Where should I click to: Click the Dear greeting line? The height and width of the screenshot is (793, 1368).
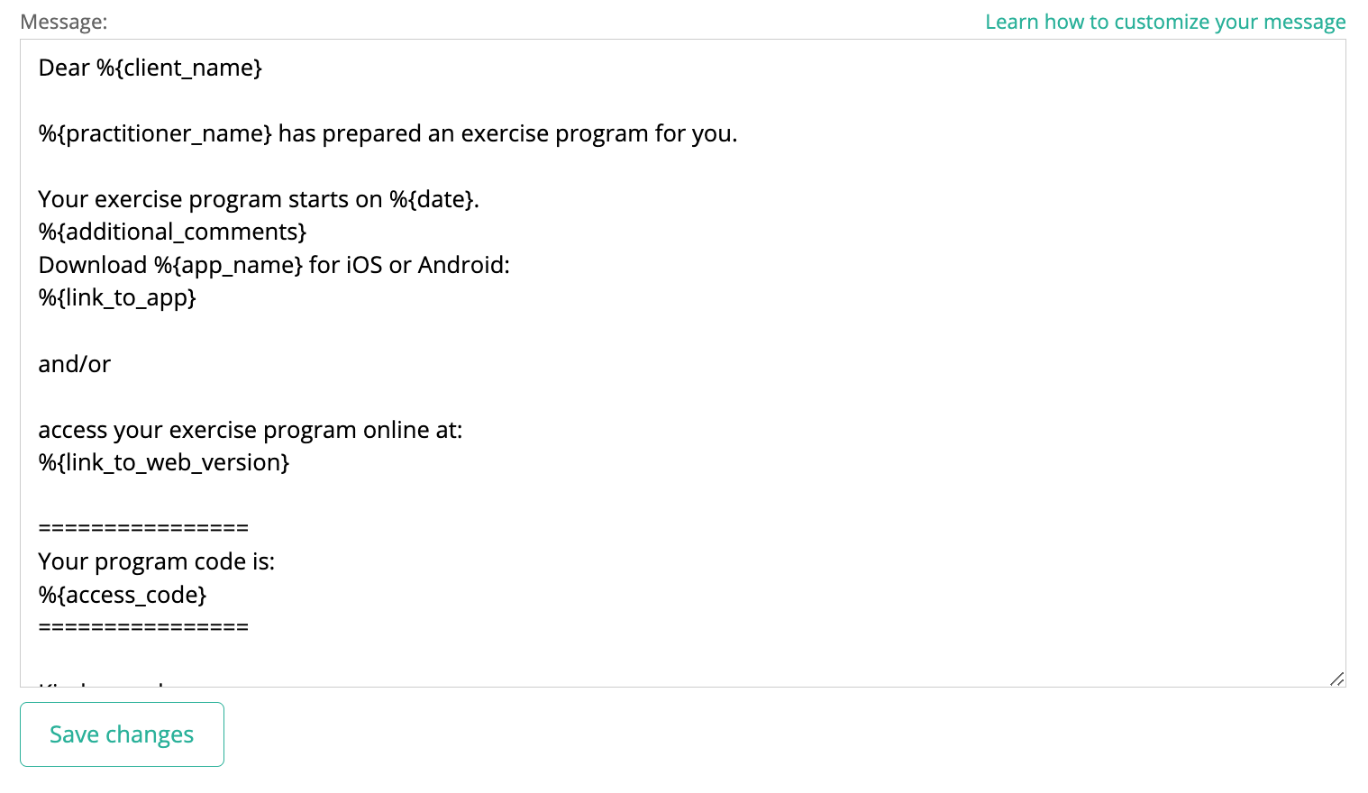tap(150, 68)
